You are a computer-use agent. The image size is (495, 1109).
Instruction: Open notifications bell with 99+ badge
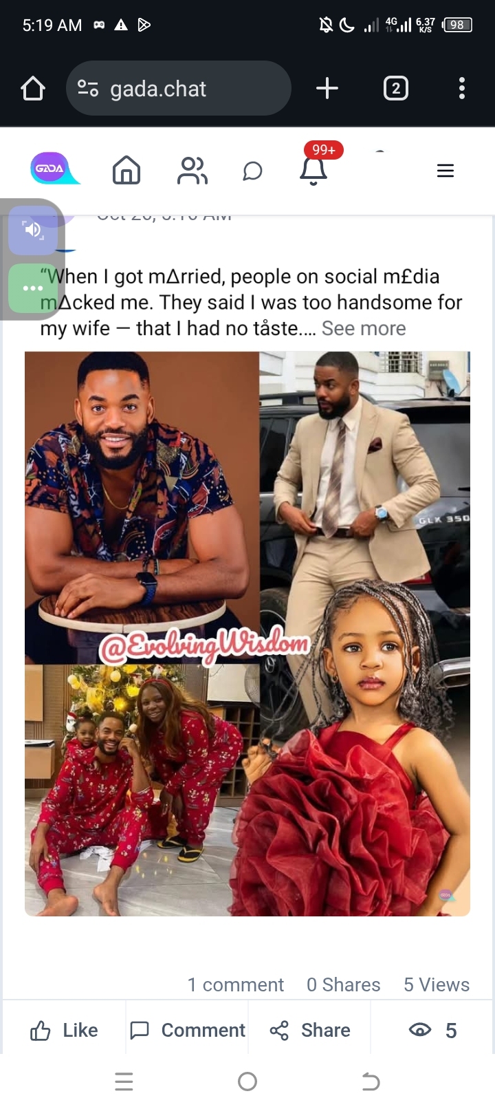[x=314, y=169]
